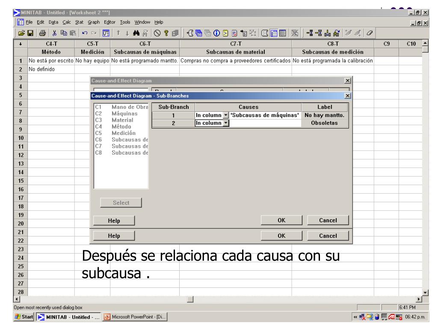
Task: Switch to Microsoft PowerPoint taskbar button
Action: pyautogui.click(x=135, y=317)
